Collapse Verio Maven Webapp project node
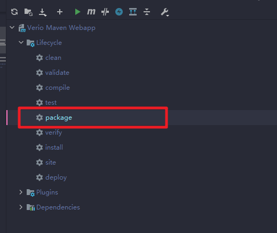Viewport: 277px width, 233px height. click(x=12, y=28)
